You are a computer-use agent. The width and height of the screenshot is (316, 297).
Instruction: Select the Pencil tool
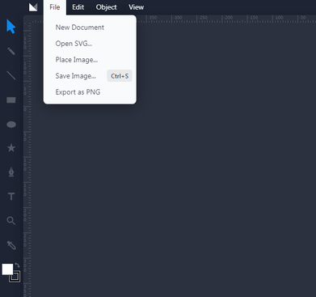coord(11,51)
